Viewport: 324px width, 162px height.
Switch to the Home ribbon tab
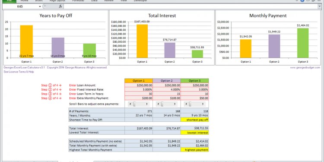point(24,1)
